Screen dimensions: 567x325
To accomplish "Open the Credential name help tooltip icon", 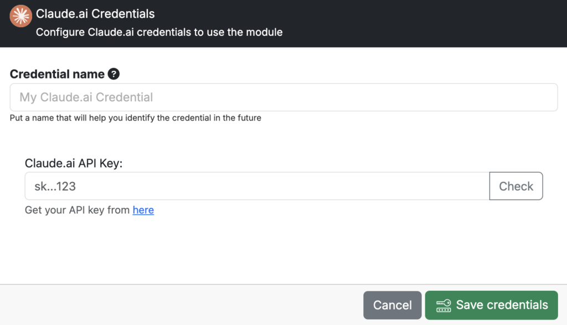I will click(114, 74).
